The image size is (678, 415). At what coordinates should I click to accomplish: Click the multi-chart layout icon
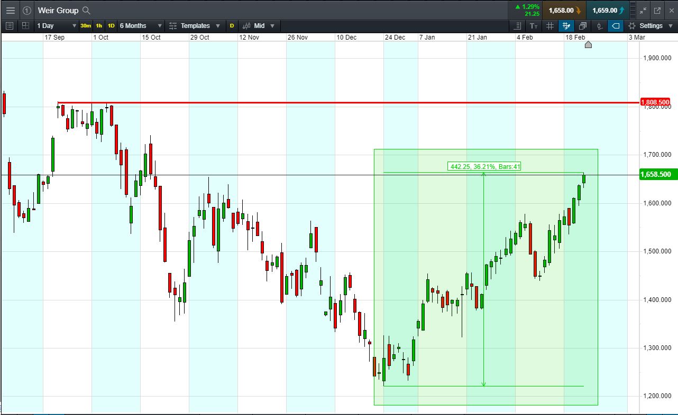click(x=25, y=26)
